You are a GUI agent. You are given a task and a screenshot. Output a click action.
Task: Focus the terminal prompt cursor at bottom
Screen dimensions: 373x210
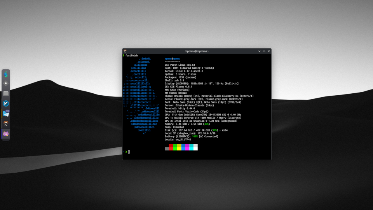[129, 152]
